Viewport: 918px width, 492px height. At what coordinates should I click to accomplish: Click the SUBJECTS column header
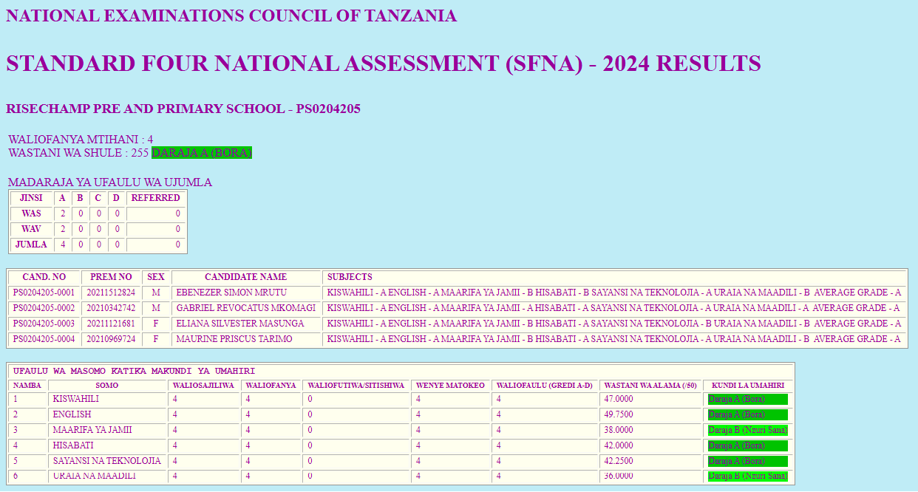[x=350, y=278]
